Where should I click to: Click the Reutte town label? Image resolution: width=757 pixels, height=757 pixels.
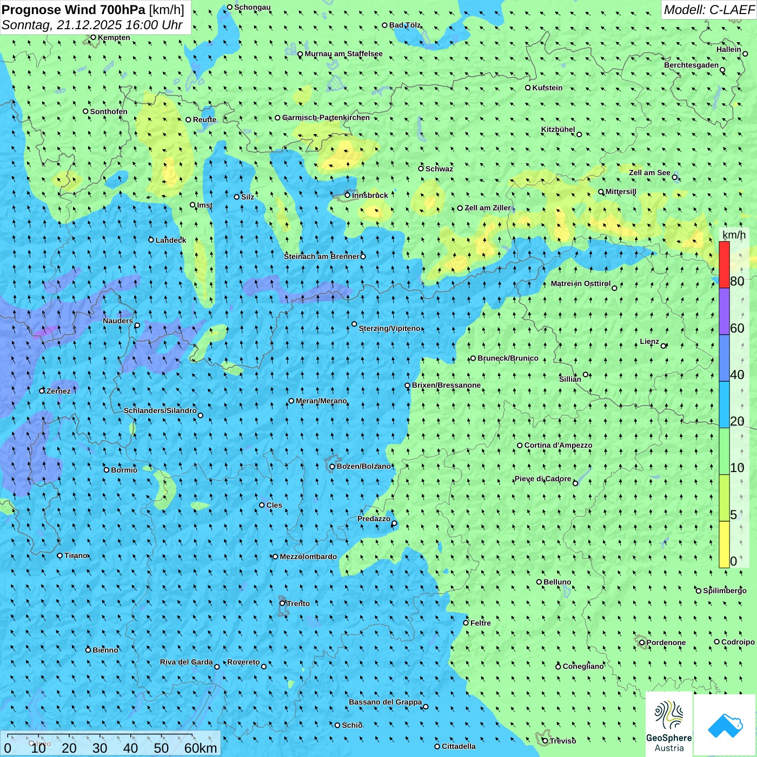click(x=204, y=120)
